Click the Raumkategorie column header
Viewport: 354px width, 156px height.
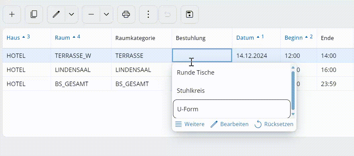pos(141,38)
